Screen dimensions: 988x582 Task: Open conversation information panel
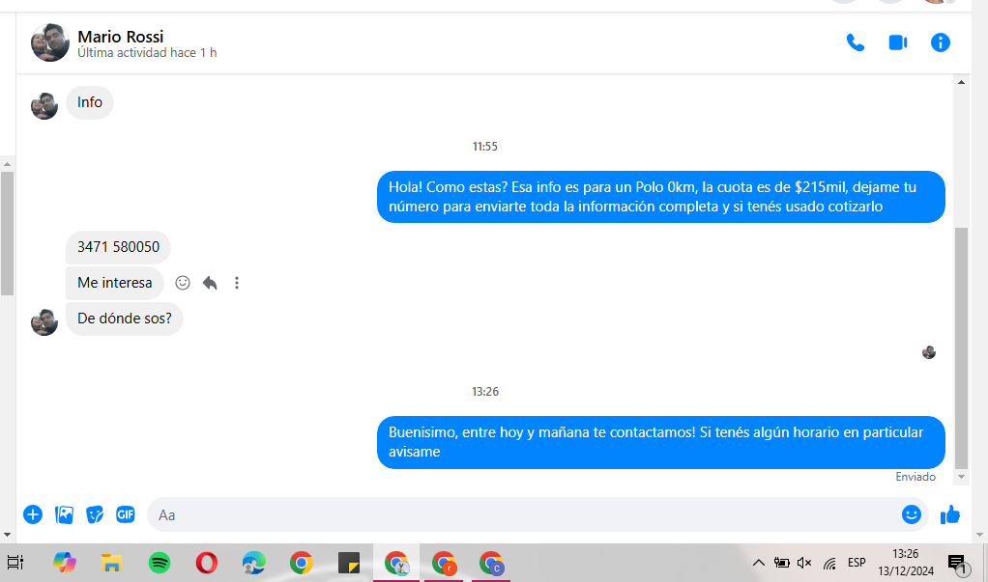(x=940, y=42)
